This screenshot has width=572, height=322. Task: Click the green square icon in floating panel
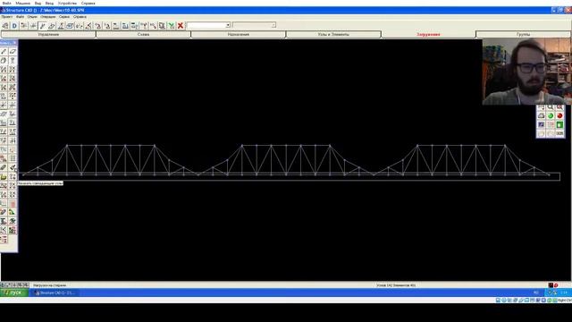[559, 125]
